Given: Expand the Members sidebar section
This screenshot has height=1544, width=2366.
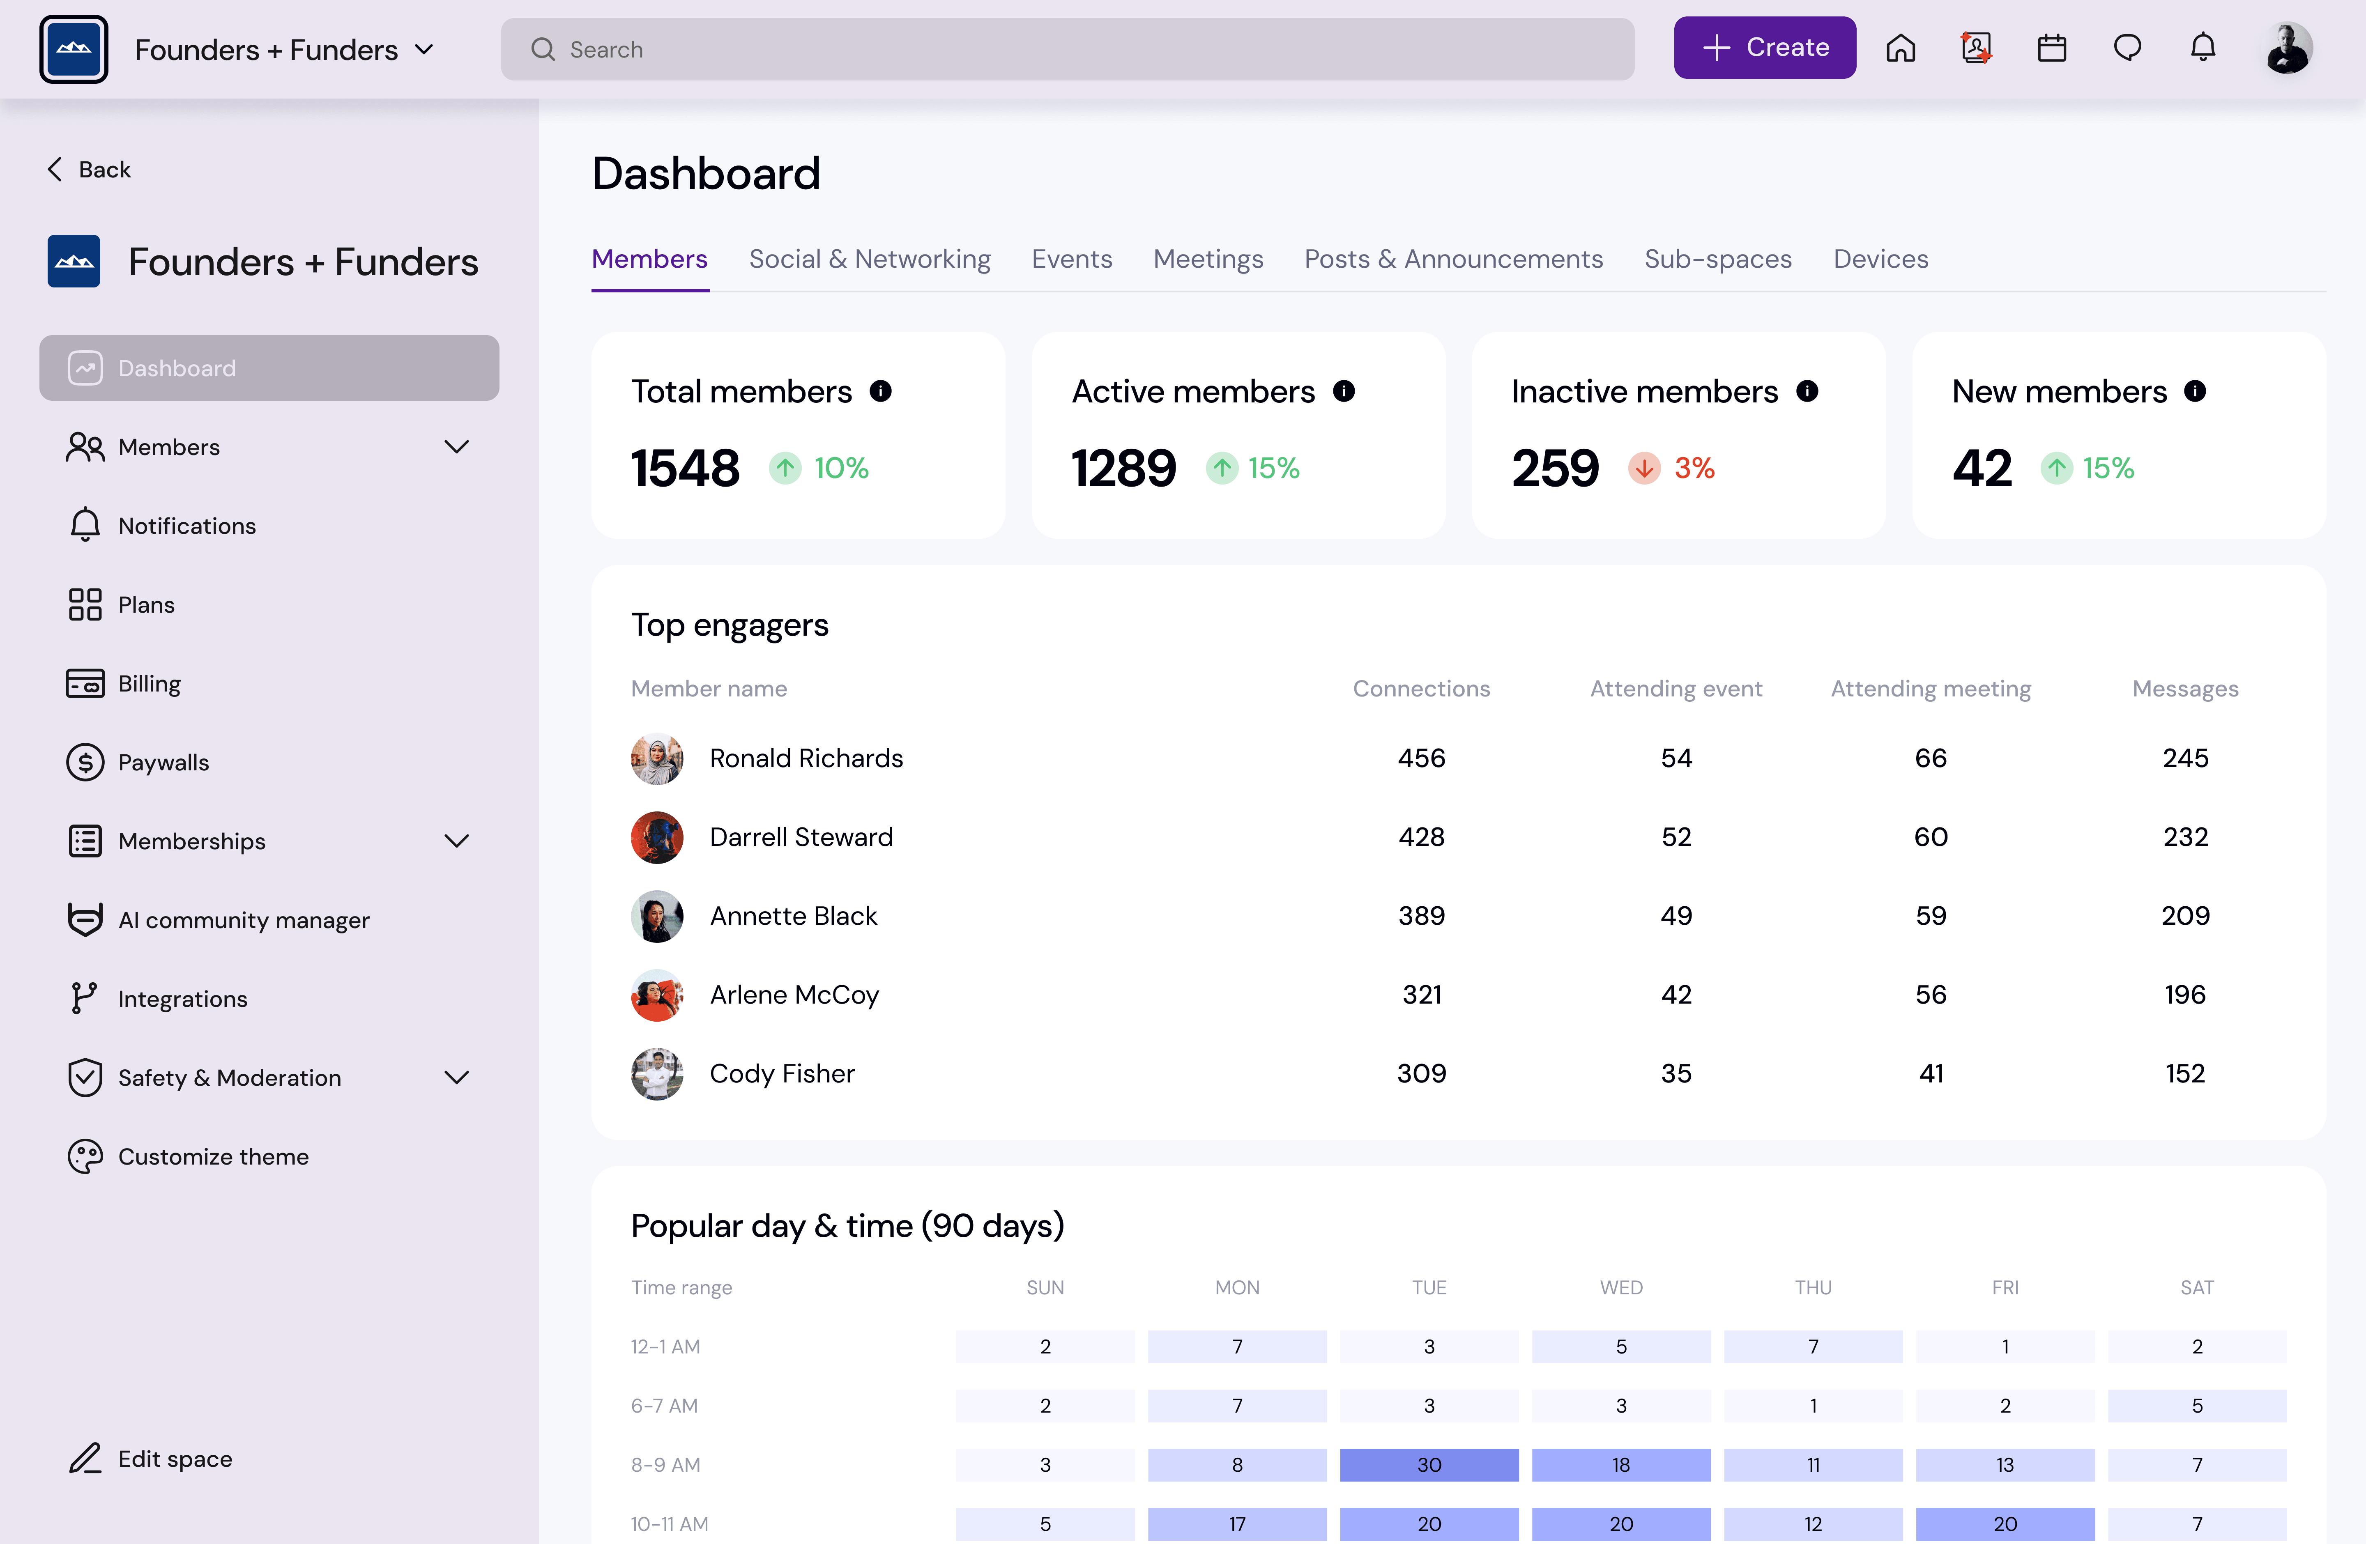Looking at the screenshot, I should coord(456,447).
